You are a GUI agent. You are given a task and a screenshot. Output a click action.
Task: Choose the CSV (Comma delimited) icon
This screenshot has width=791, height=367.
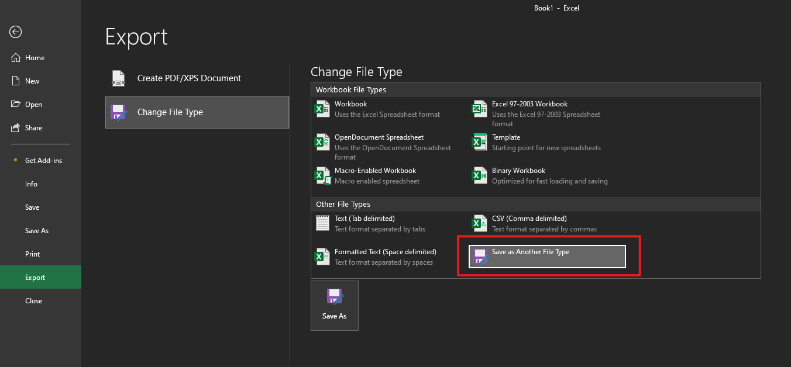tap(480, 223)
